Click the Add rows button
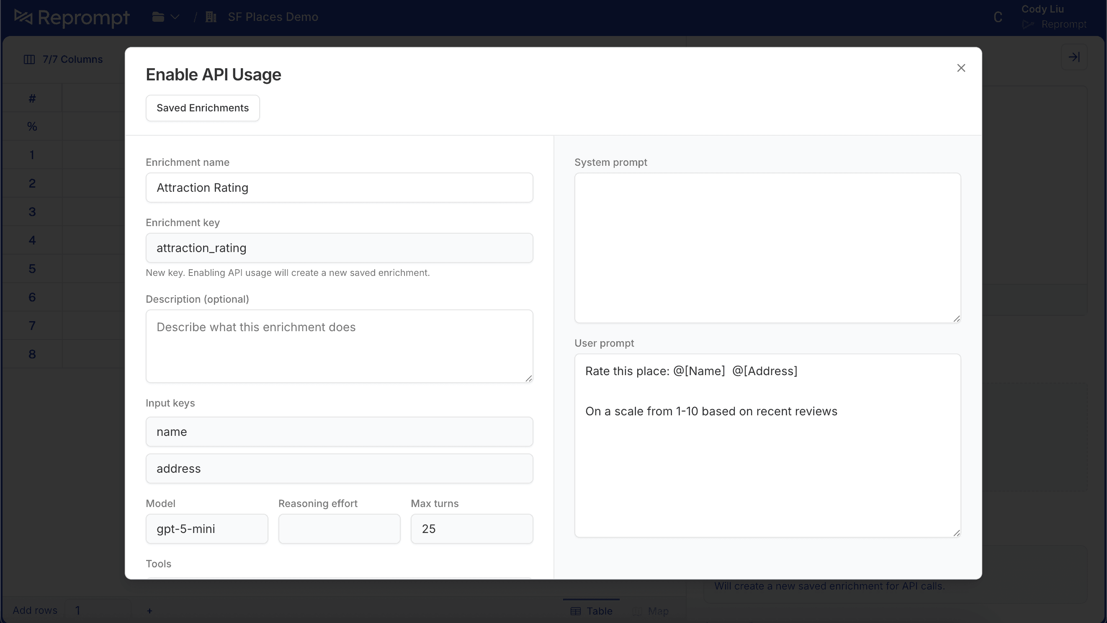 click(35, 610)
